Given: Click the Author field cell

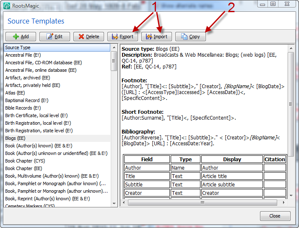Looking at the screenshot, I should pos(147,168).
